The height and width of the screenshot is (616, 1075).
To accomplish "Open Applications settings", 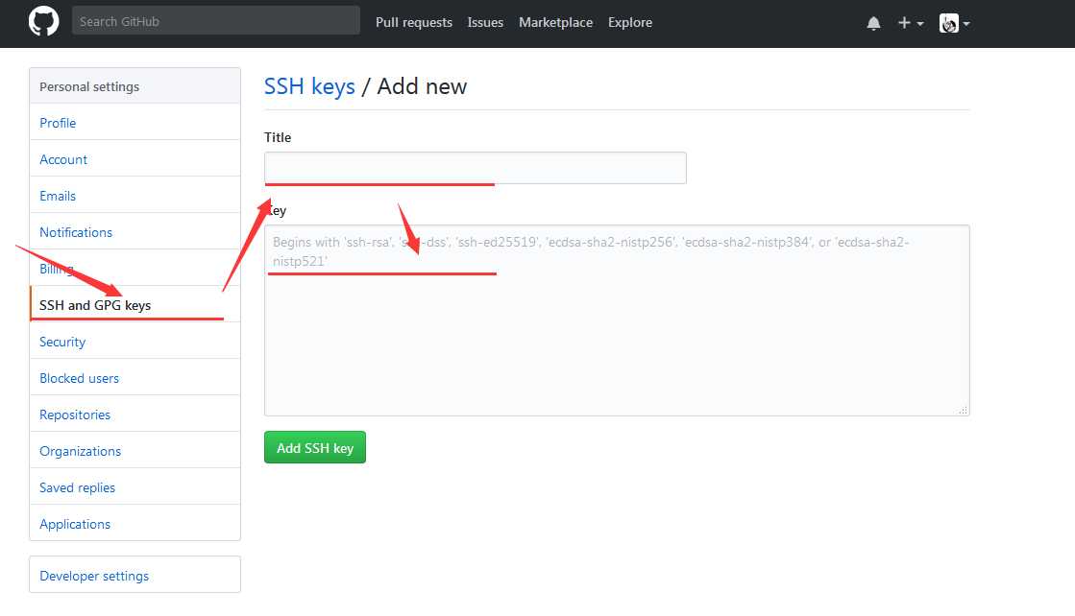I will click(135, 524).
